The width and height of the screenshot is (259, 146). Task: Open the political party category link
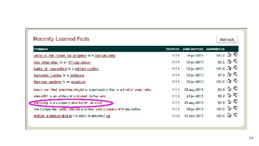[105, 56]
